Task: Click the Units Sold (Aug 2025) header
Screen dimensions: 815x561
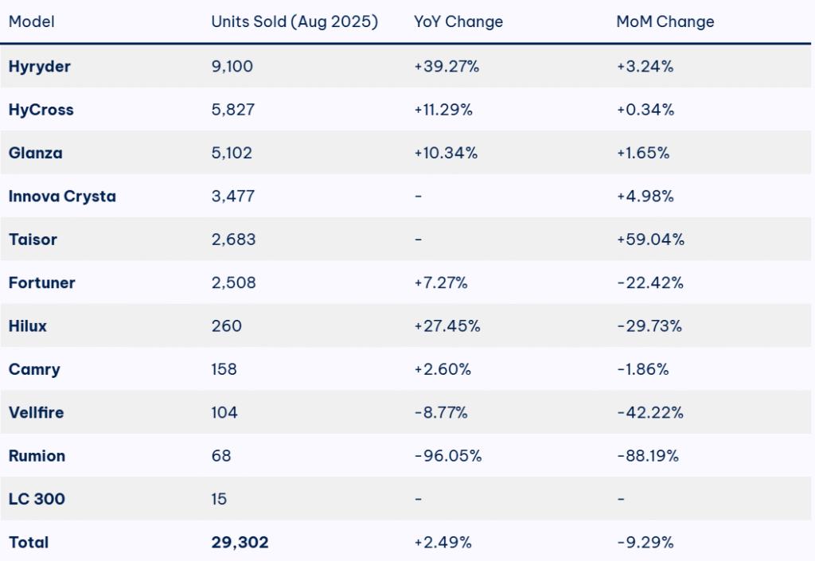Action: [294, 22]
